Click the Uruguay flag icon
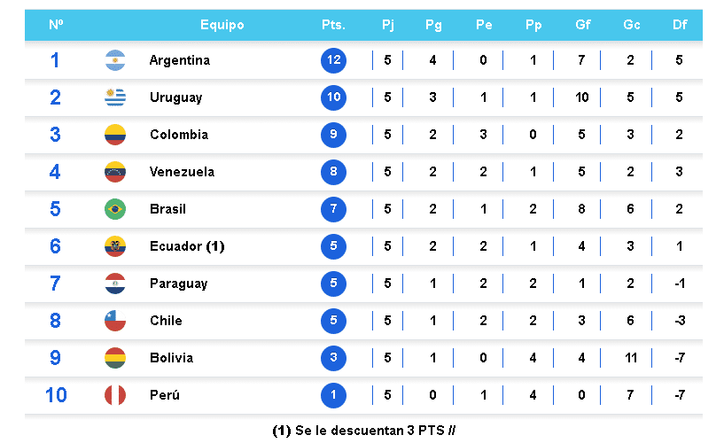Screen dimensions: 724x443 (x=114, y=97)
